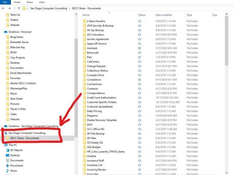Click the synced green checkmark for Autotask

point(140,48)
